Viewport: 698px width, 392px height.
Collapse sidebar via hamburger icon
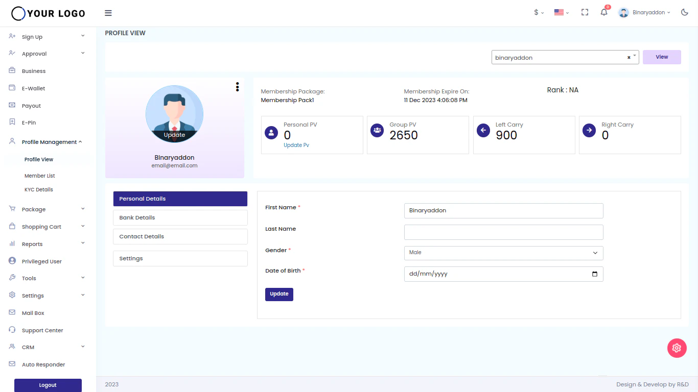(108, 13)
